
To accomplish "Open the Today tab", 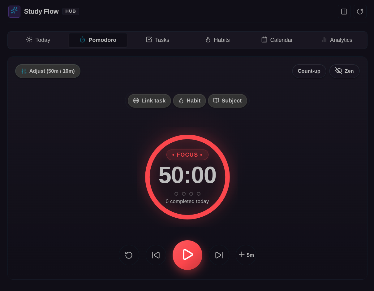I will pyautogui.click(x=38, y=40).
